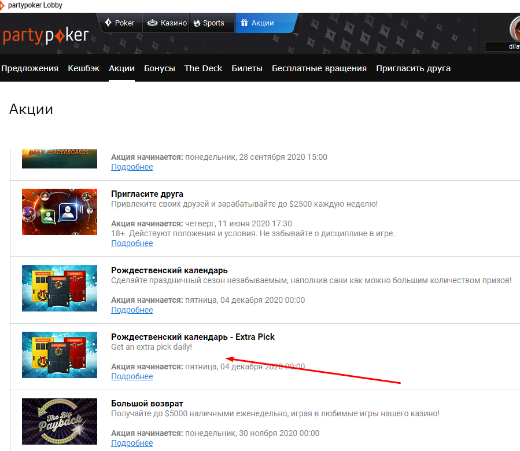The height and width of the screenshot is (451, 520).
Task: Select the underlined Акции submenu item
Action: tap(121, 68)
